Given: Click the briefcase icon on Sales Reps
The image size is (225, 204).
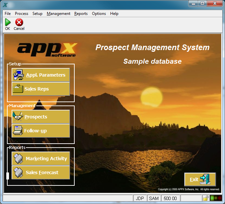Looking at the screenshot, I should point(18,89).
